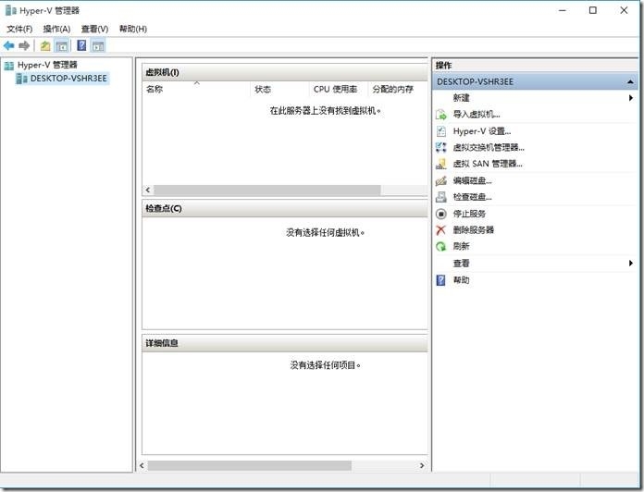Screen dimensions: 644x492
Task: Click 编辑磁盘... action
Action: (472, 180)
